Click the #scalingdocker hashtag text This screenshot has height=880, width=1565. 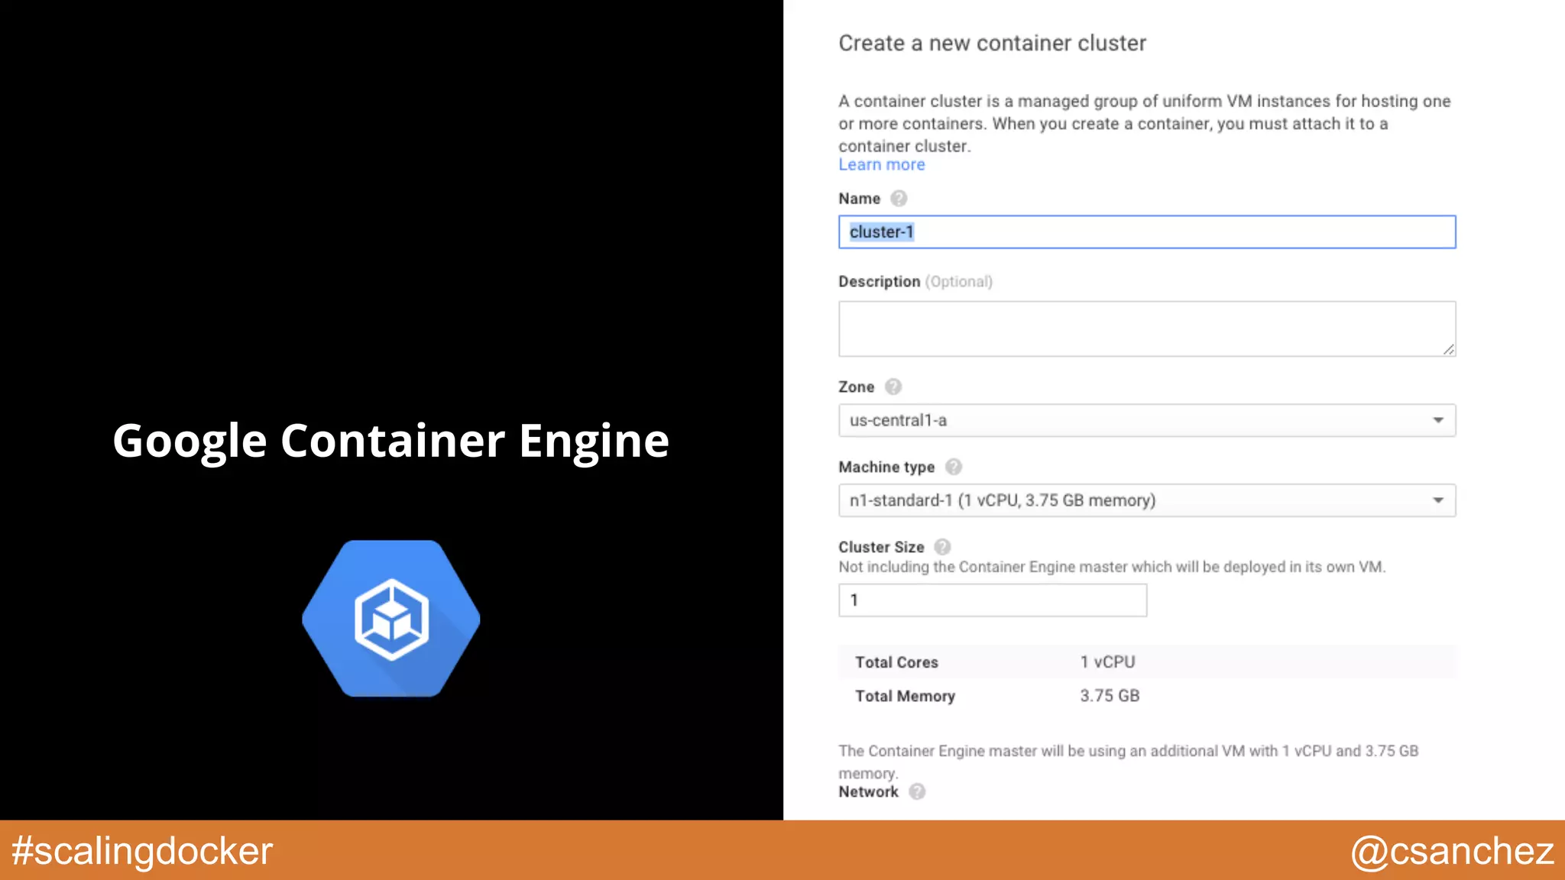(142, 851)
